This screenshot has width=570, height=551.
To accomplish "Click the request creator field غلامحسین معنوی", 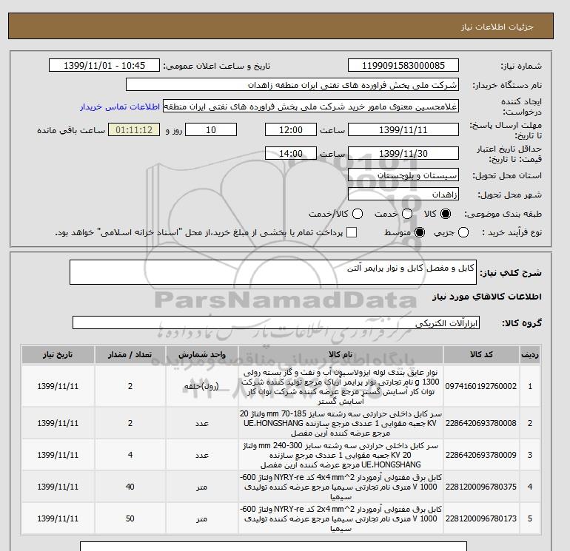I will click(x=311, y=107).
